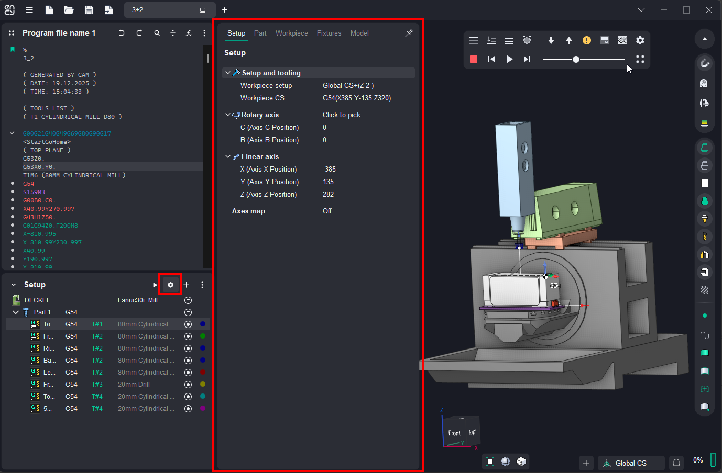The image size is (722, 473).
Task: Click the simulation speed slider handle
Action: click(576, 59)
